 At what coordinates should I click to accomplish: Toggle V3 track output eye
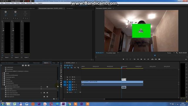click(x=74, y=77)
